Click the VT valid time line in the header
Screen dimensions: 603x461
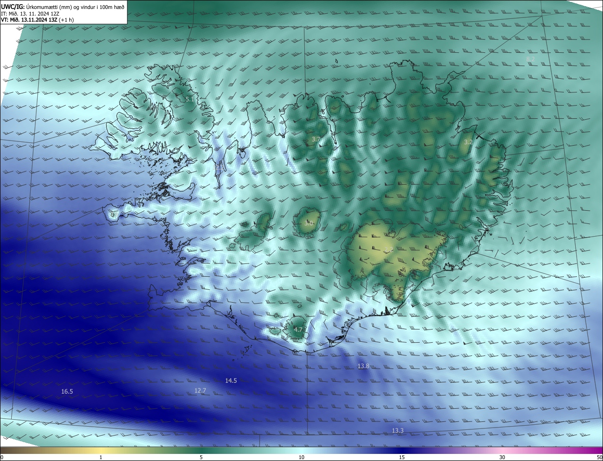[37, 20]
